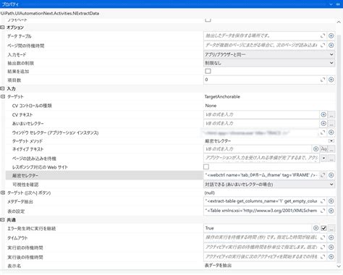Select the CV コントロールの種類 value None
343x275 pixels.
coord(211,106)
